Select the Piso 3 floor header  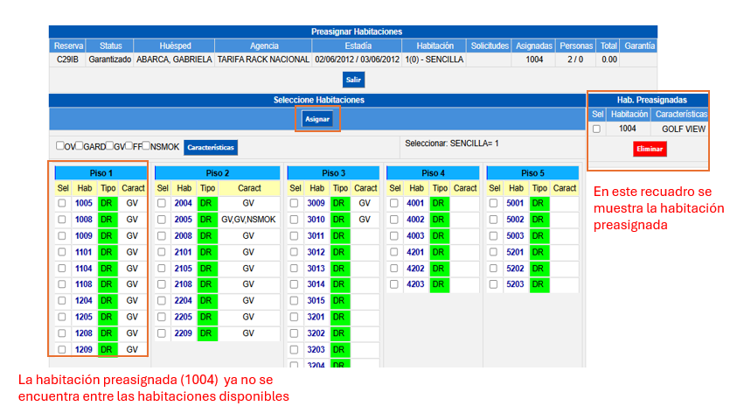pyautogui.click(x=333, y=173)
